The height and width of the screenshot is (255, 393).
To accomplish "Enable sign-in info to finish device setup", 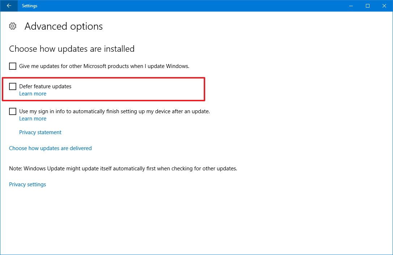I will [12, 111].
